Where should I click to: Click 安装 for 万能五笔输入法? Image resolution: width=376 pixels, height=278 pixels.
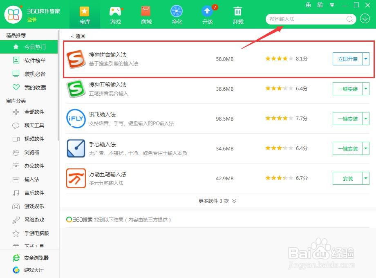pyautogui.click(x=348, y=178)
